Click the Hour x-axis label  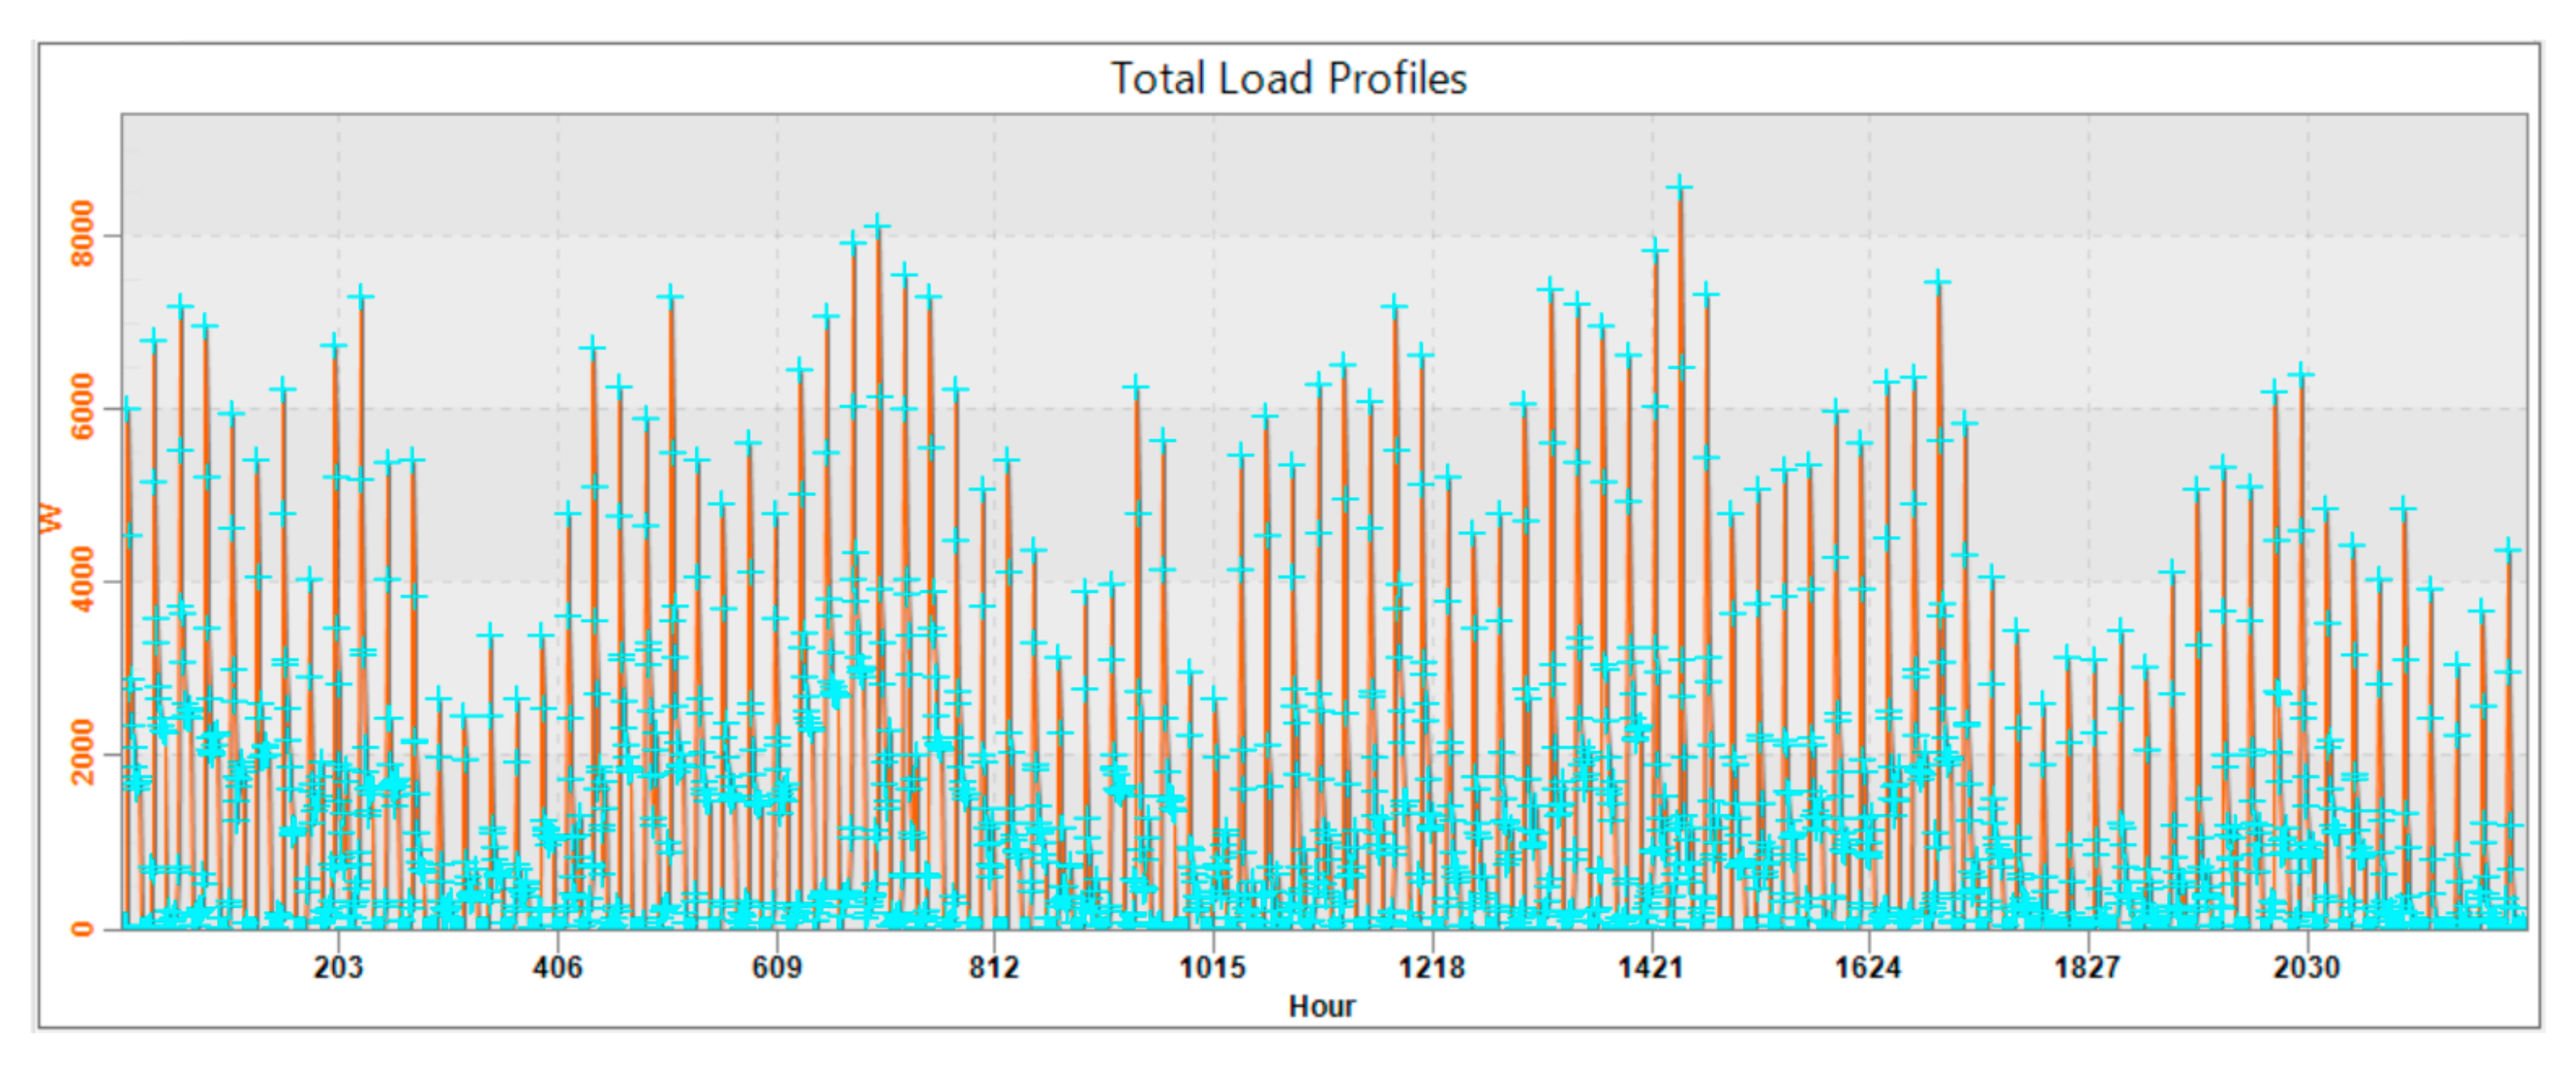pyautogui.click(x=1321, y=1006)
